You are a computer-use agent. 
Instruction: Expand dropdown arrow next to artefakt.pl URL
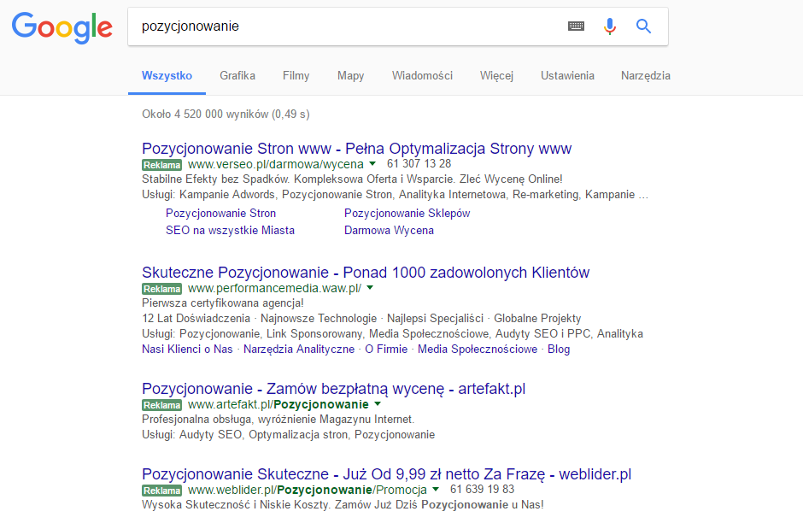(378, 404)
